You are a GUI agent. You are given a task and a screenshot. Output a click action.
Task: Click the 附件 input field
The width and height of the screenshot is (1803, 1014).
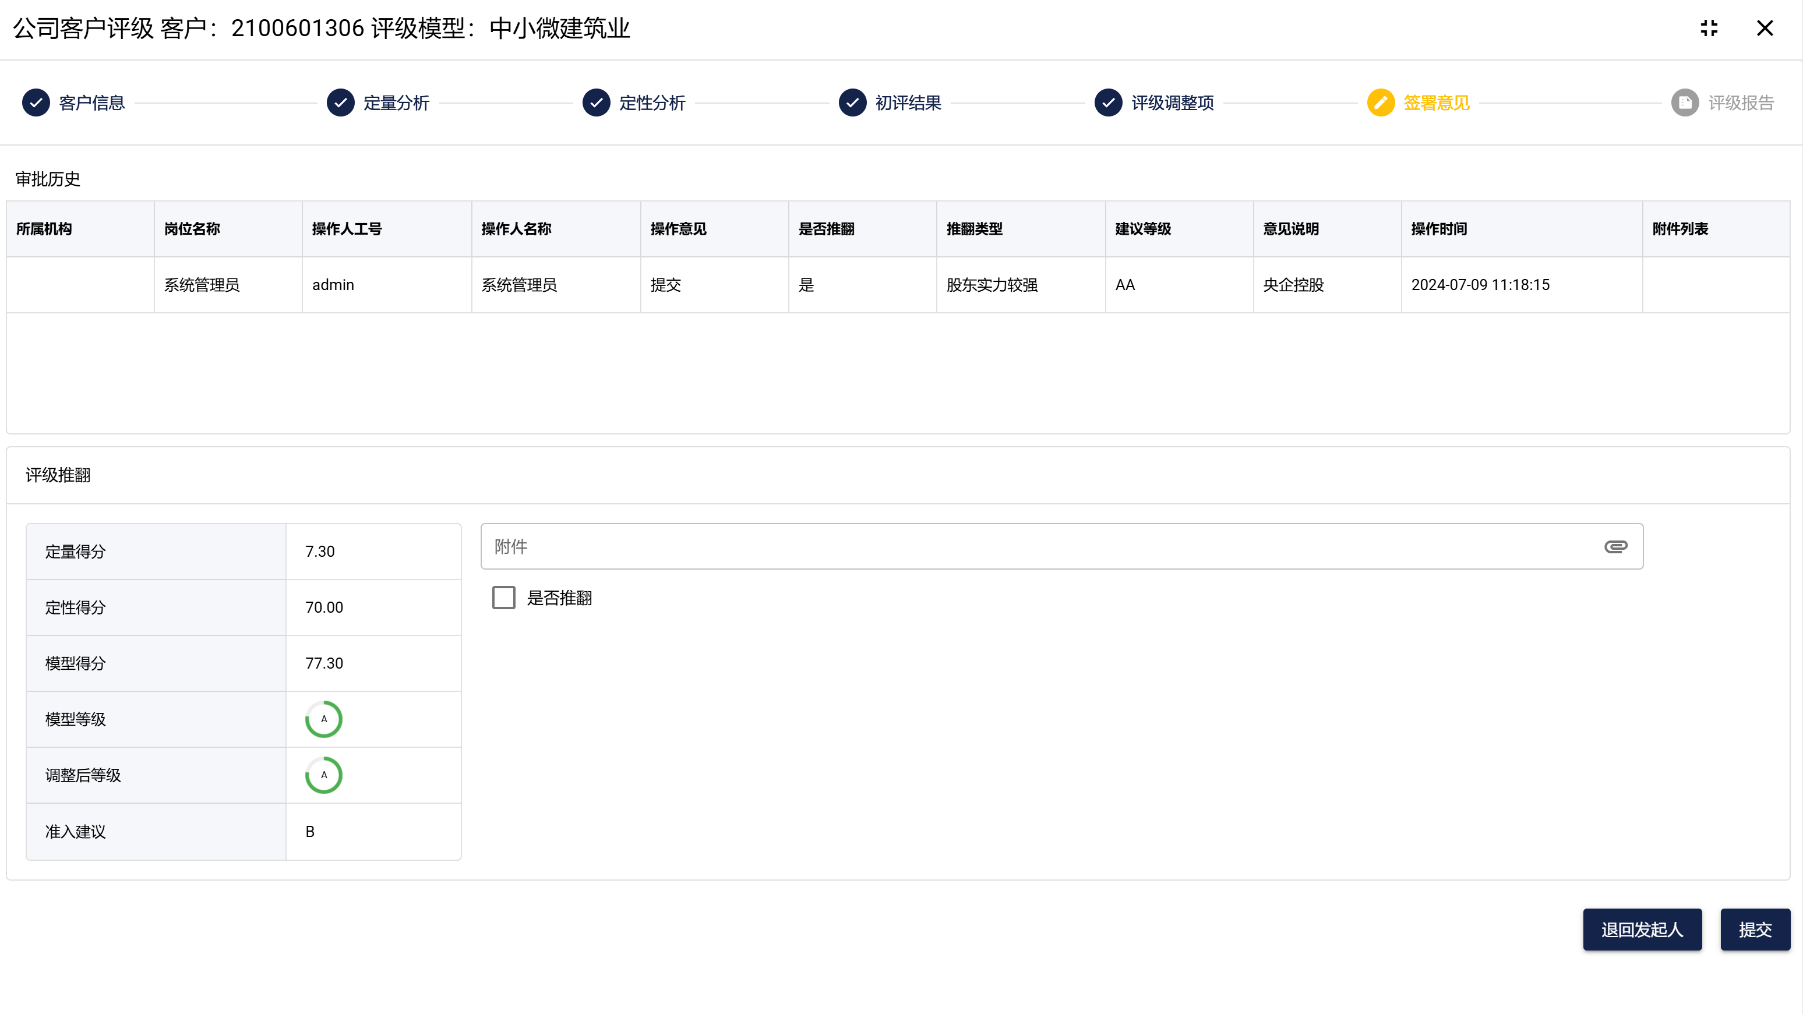pos(1036,546)
